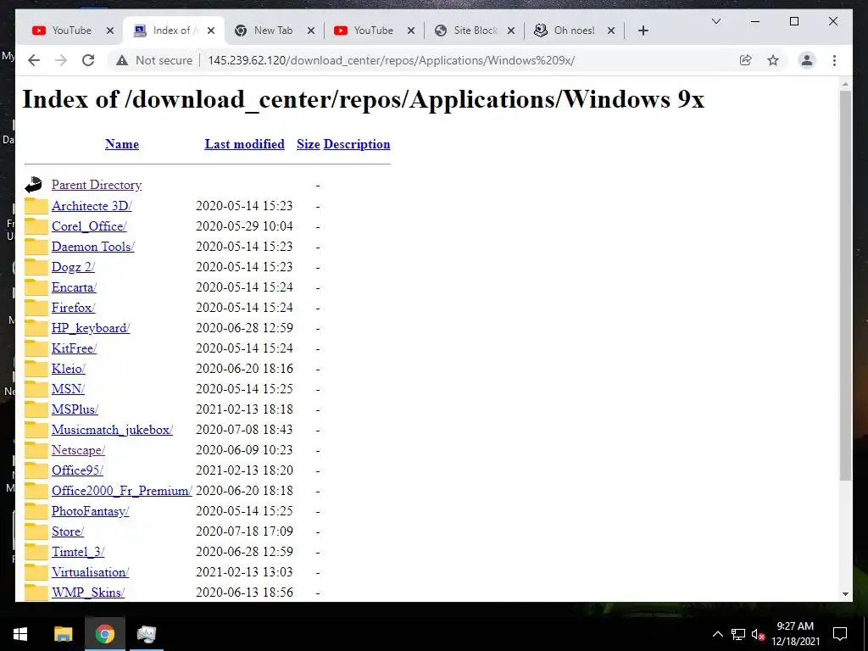This screenshot has height=651, width=868.
Task: Close the first YouTube tab
Action: tap(110, 31)
